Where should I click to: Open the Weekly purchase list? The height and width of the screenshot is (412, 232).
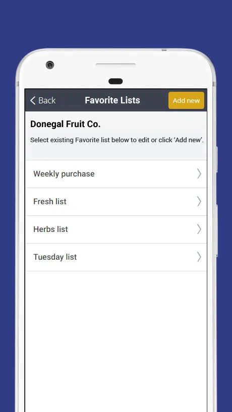[116, 174]
